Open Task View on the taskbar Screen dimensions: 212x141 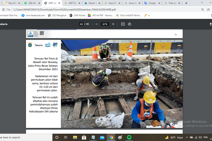[66, 137]
